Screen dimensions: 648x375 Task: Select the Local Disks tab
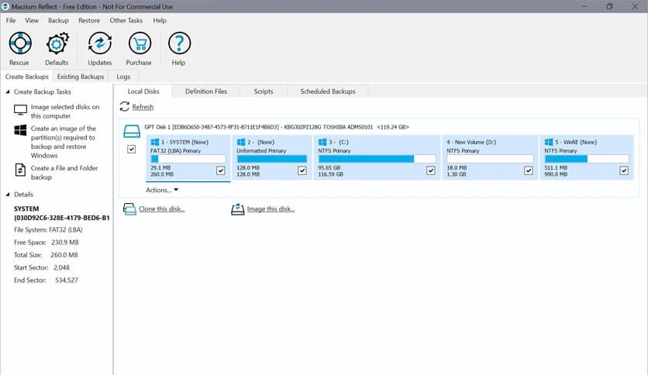[143, 91]
